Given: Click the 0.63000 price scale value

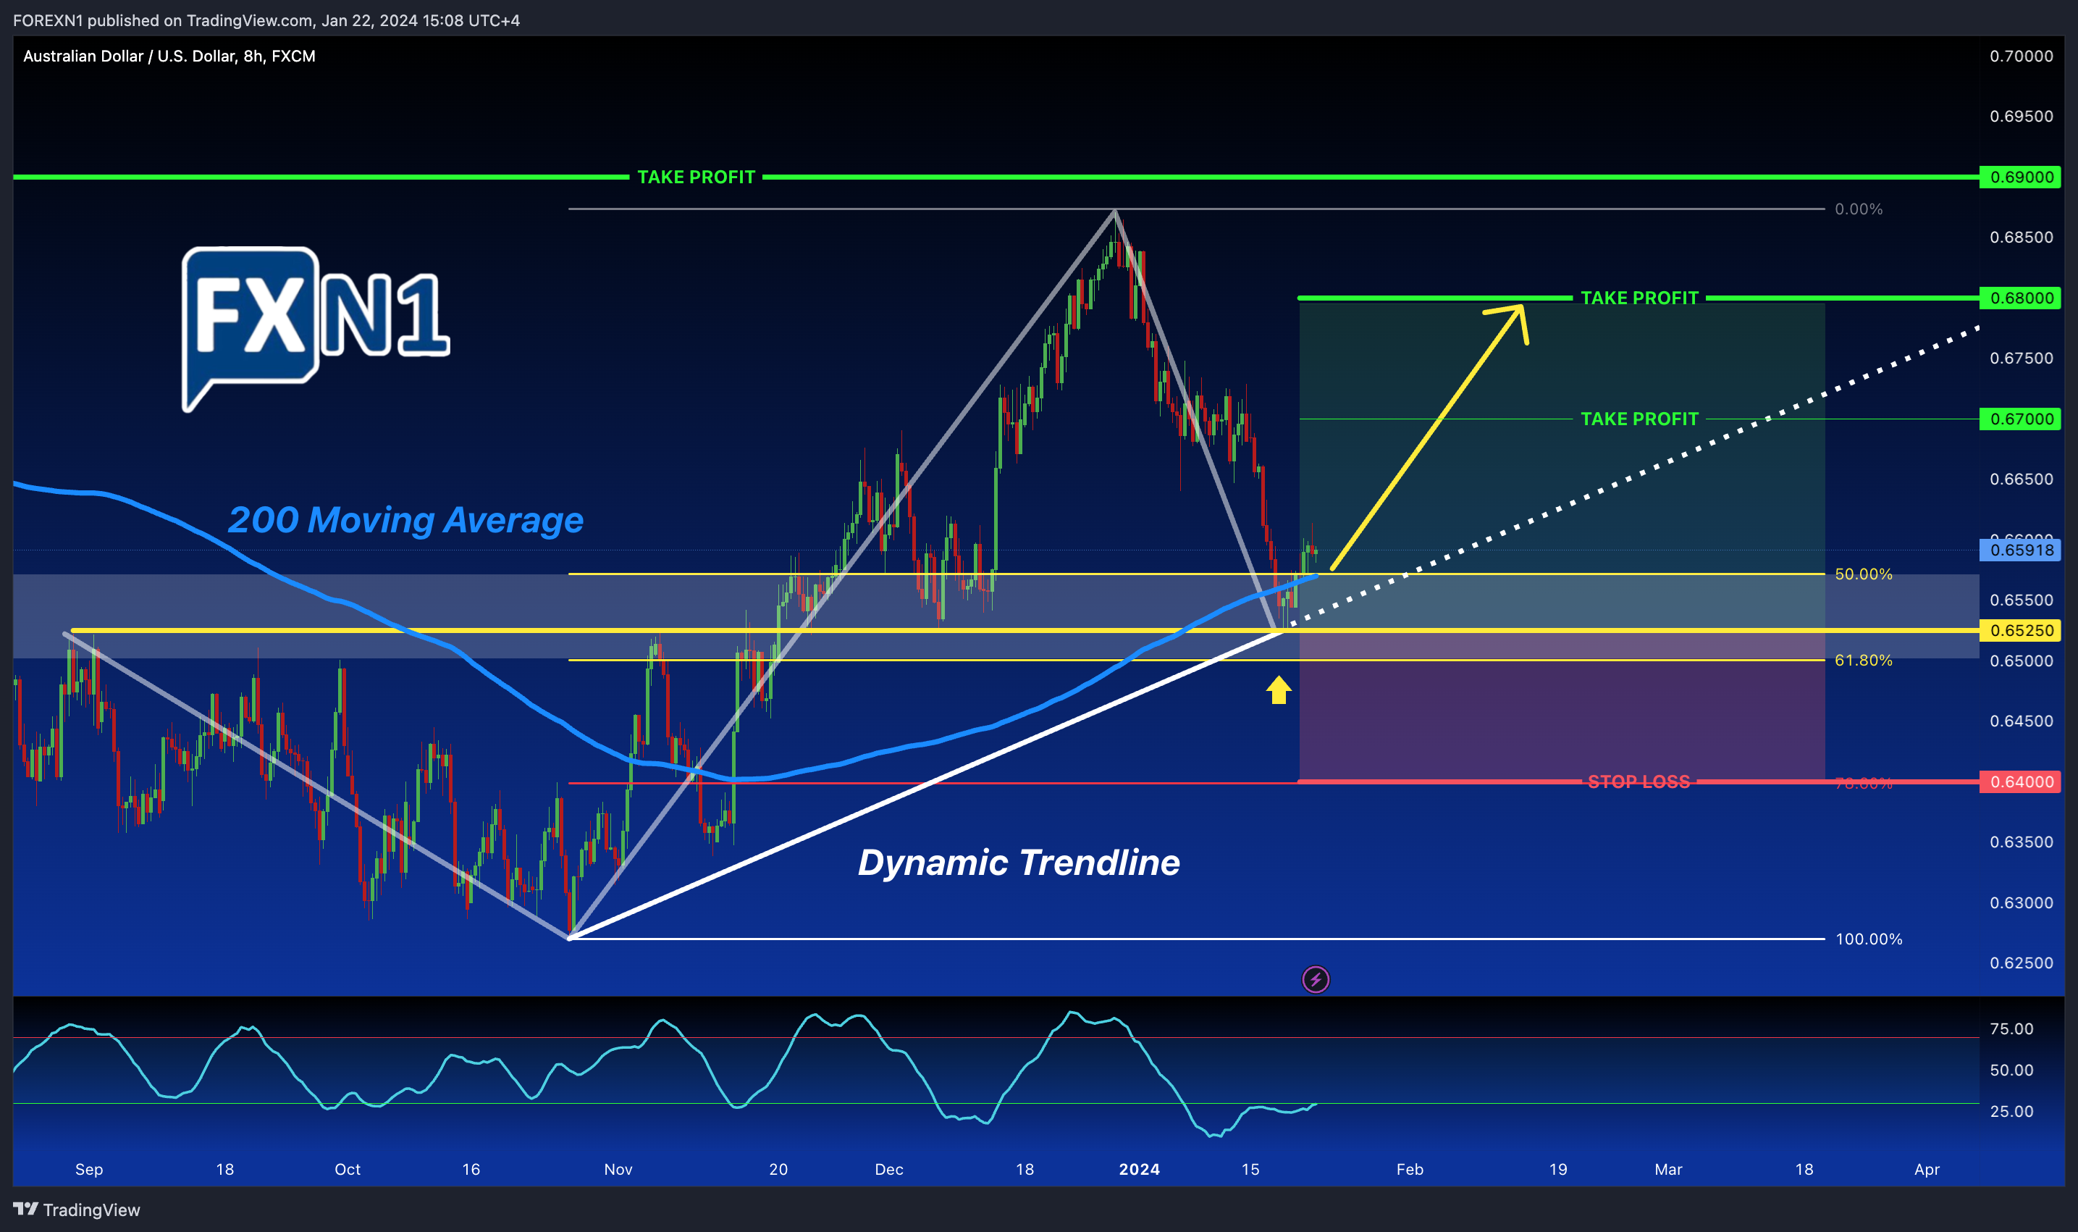Looking at the screenshot, I should 2022,903.
